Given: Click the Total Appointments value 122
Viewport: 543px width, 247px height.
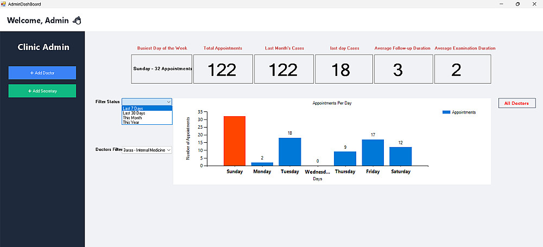Looking at the screenshot, I should tap(222, 70).
